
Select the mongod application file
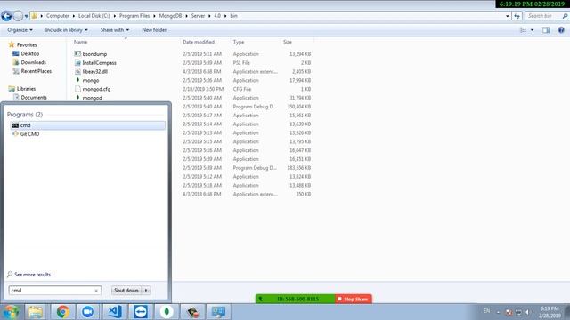tap(92, 98)
